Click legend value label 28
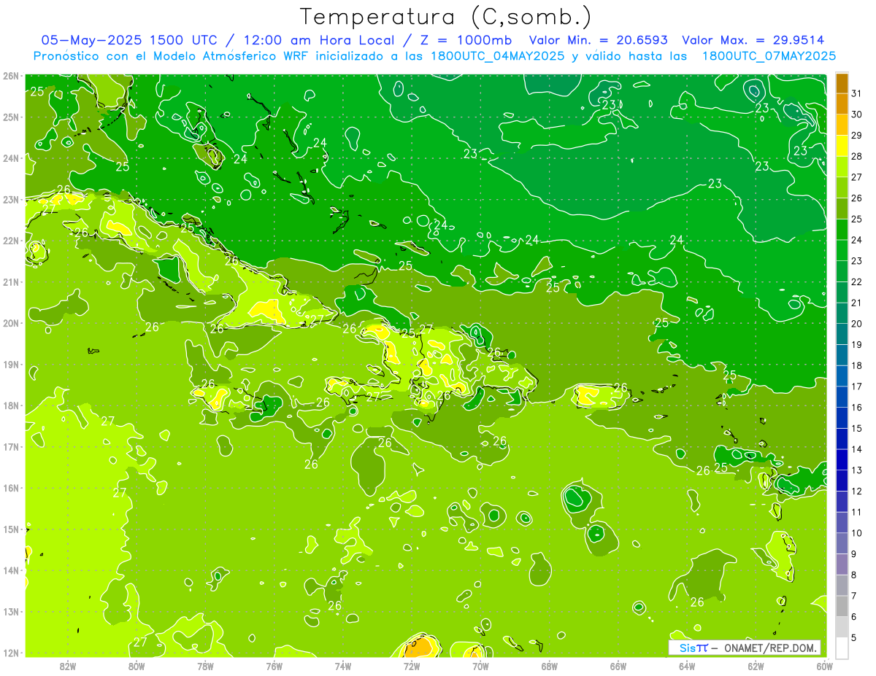The width and height of the screenshot is (876, 676). tap(856, 156)
